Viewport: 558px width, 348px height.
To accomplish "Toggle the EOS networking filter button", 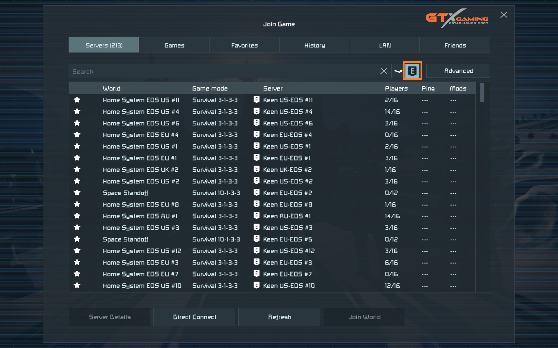I will [412, 71].
